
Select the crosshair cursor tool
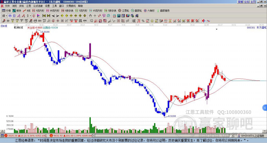coord(95,16)
